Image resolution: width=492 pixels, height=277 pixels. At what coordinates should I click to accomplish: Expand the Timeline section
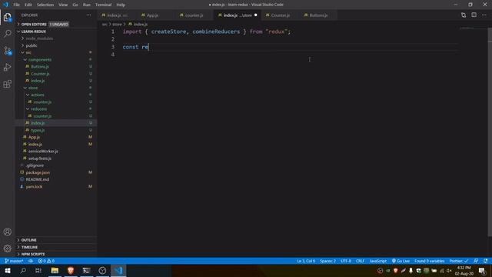(29, 247)
